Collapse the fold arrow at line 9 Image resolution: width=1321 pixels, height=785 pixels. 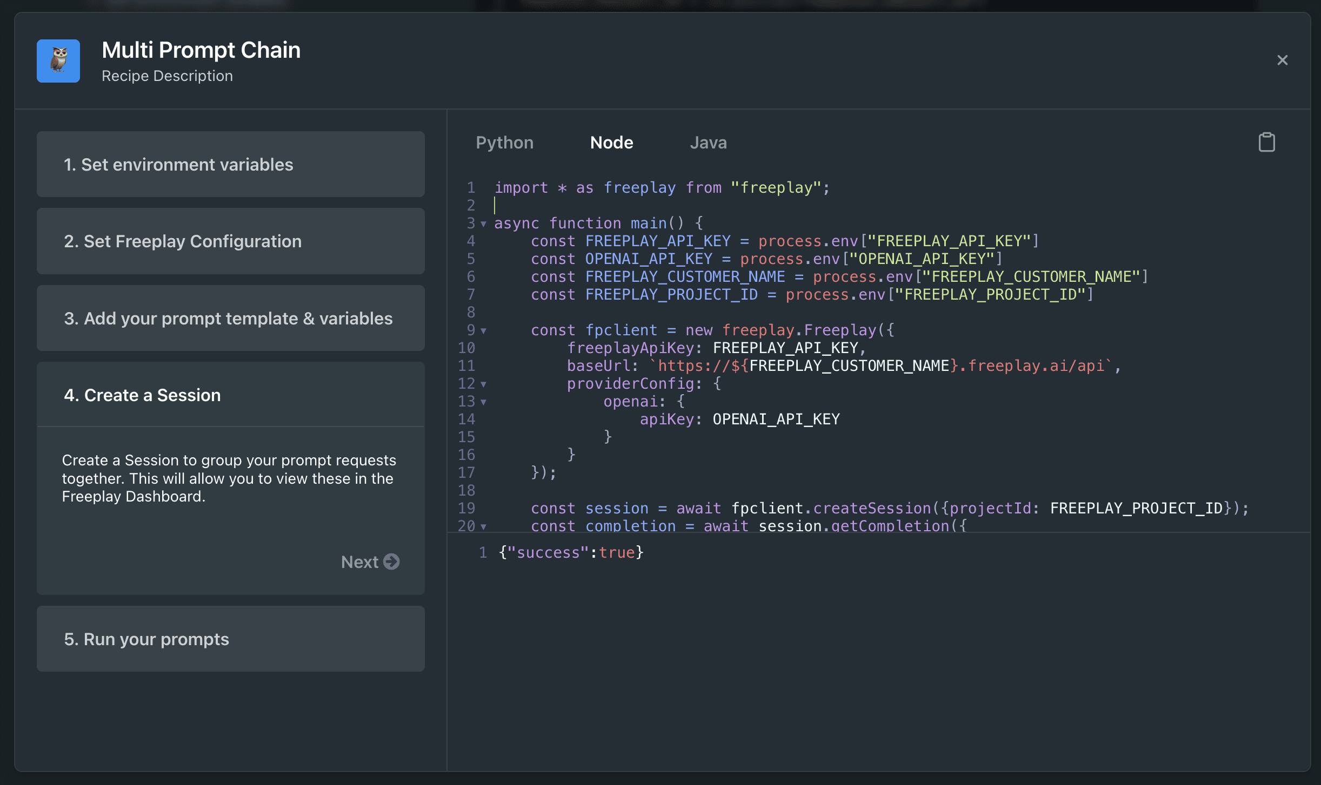(484, 330)
